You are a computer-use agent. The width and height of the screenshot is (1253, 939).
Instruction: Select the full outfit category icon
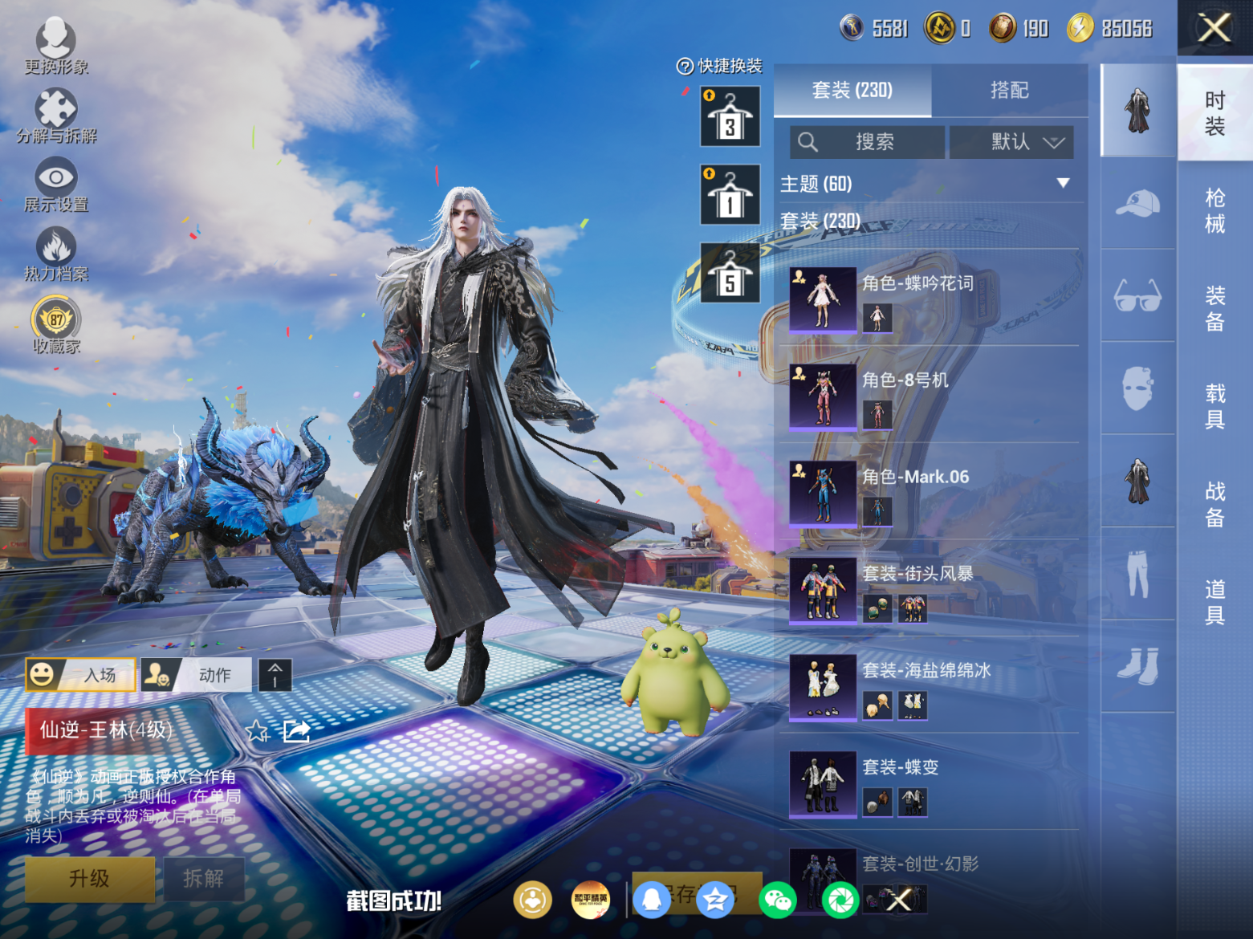click(1137, 111)
